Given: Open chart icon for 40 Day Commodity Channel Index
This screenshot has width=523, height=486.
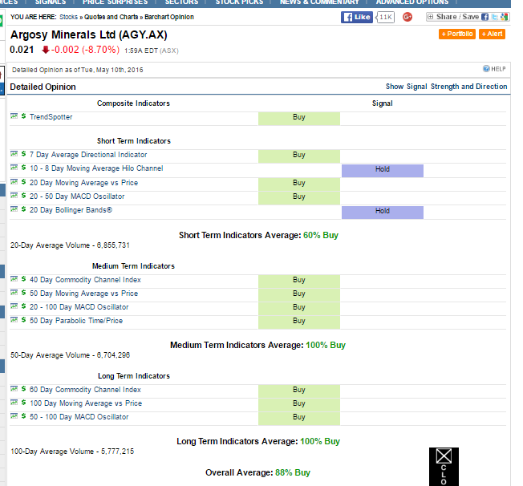Looking at the screenshot, I should point(14,279).
